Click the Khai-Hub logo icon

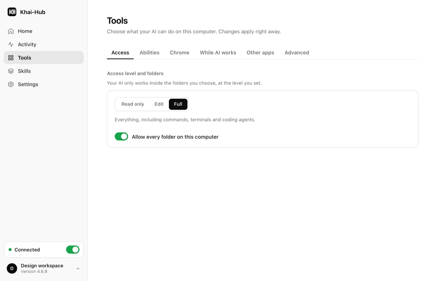(12, 12)
